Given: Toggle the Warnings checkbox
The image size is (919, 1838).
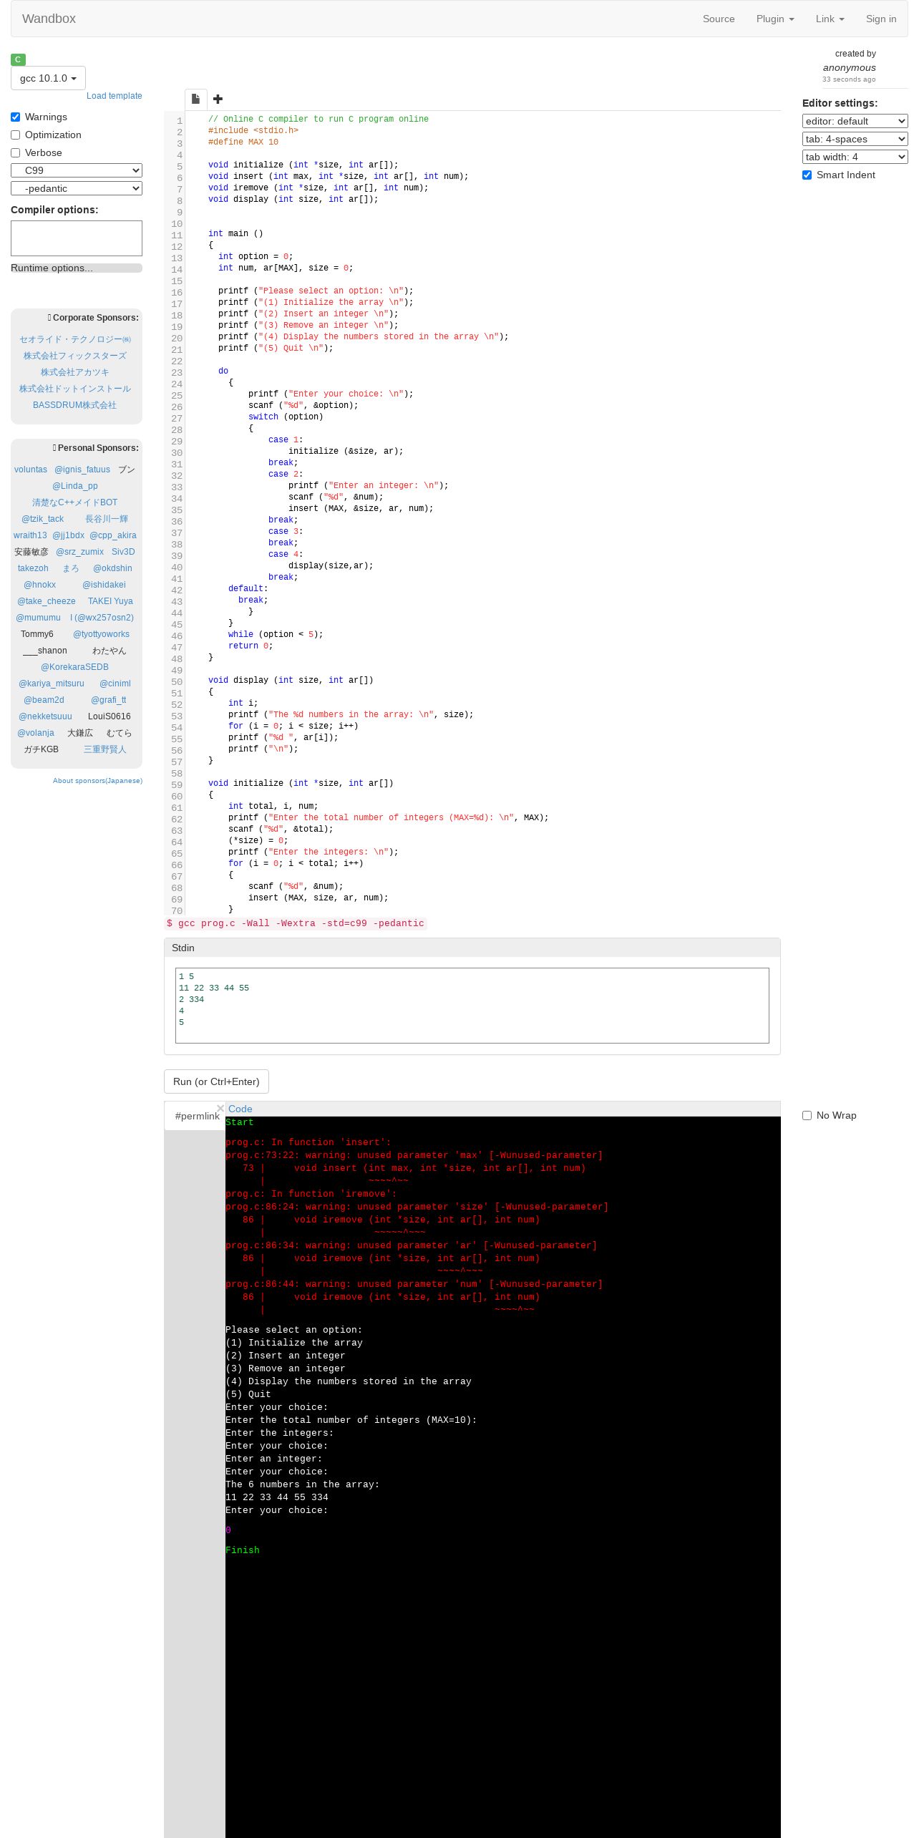Looking at the screenshot, I should pos(15,117).
